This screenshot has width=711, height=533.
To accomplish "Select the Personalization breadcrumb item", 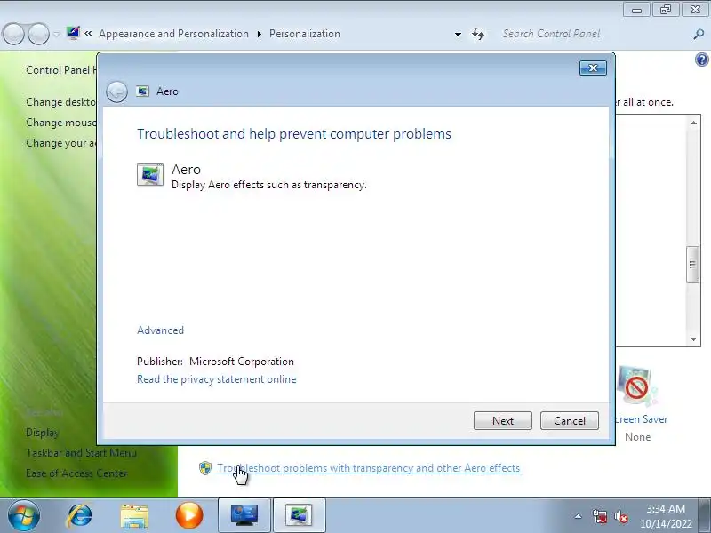I will (305, 34).
